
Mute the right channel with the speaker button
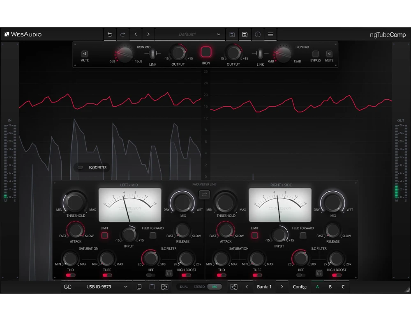tap(329, 54)
